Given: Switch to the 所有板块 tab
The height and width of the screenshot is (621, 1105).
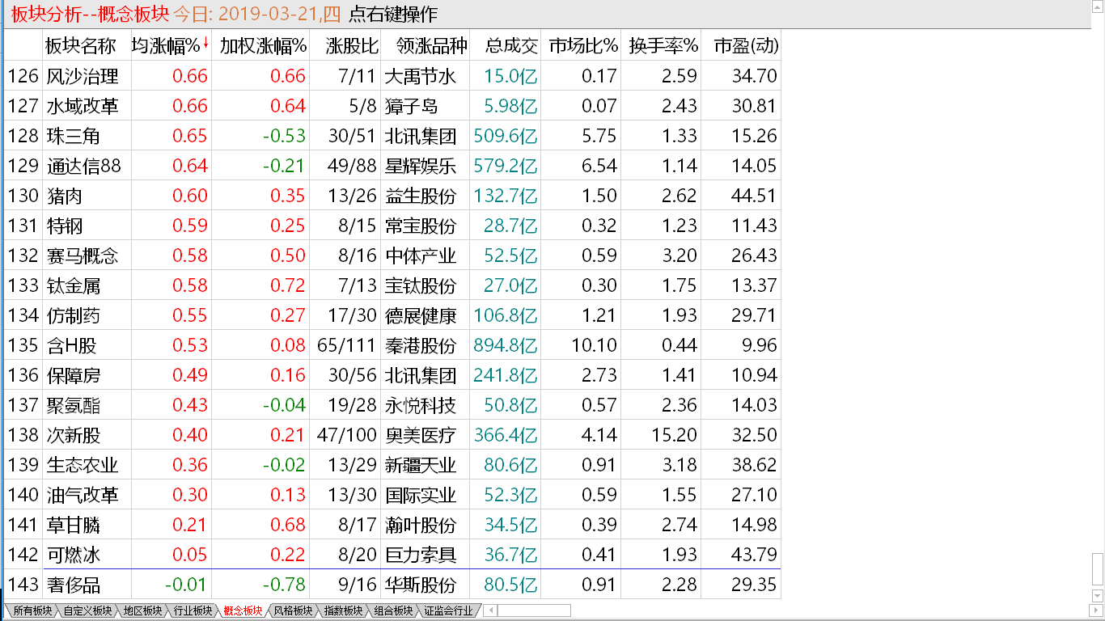Looking at the screenshot, I should [x=32, y=610].
